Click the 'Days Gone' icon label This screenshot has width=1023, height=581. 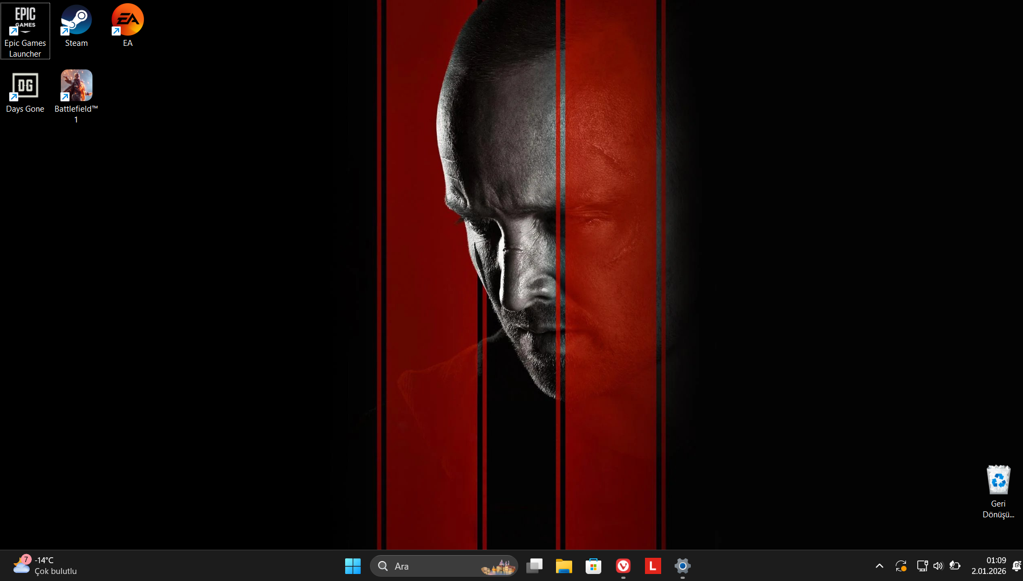pos(25,109)
